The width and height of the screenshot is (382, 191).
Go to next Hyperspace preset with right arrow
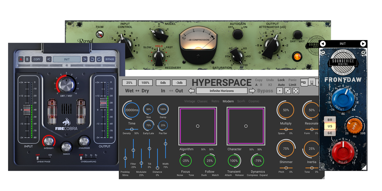point(252,91)
